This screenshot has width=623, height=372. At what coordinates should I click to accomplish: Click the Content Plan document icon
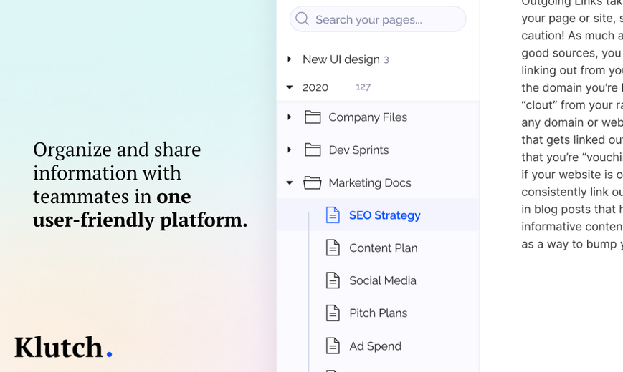pyautogui.click(x=333, y=248)
